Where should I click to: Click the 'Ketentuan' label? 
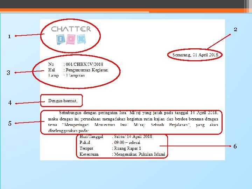click(89, 154)
